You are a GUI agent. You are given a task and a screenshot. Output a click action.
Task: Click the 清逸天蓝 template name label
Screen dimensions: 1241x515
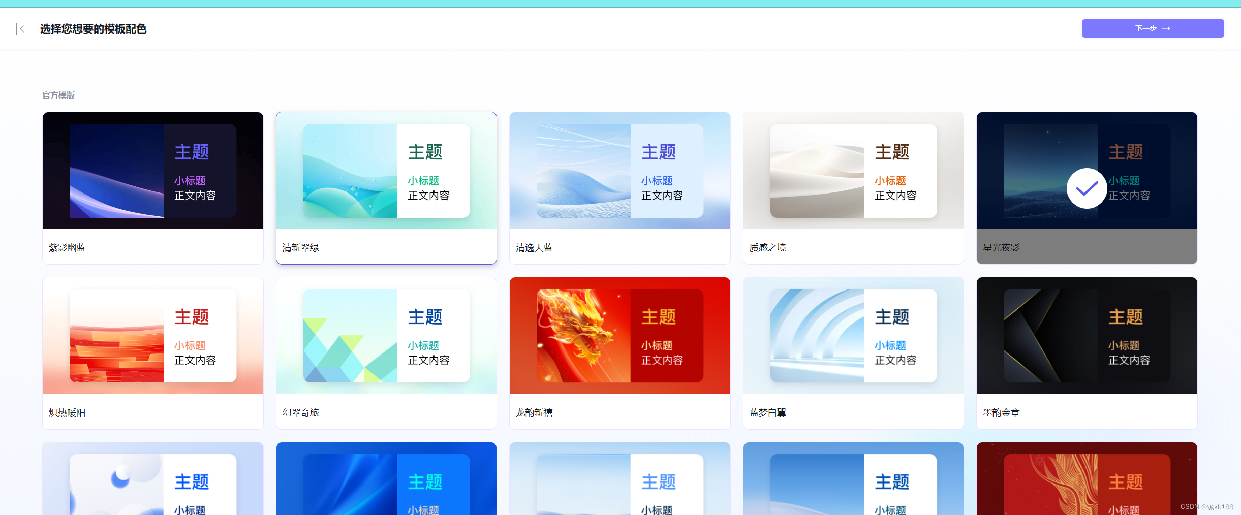pos(534,248)
